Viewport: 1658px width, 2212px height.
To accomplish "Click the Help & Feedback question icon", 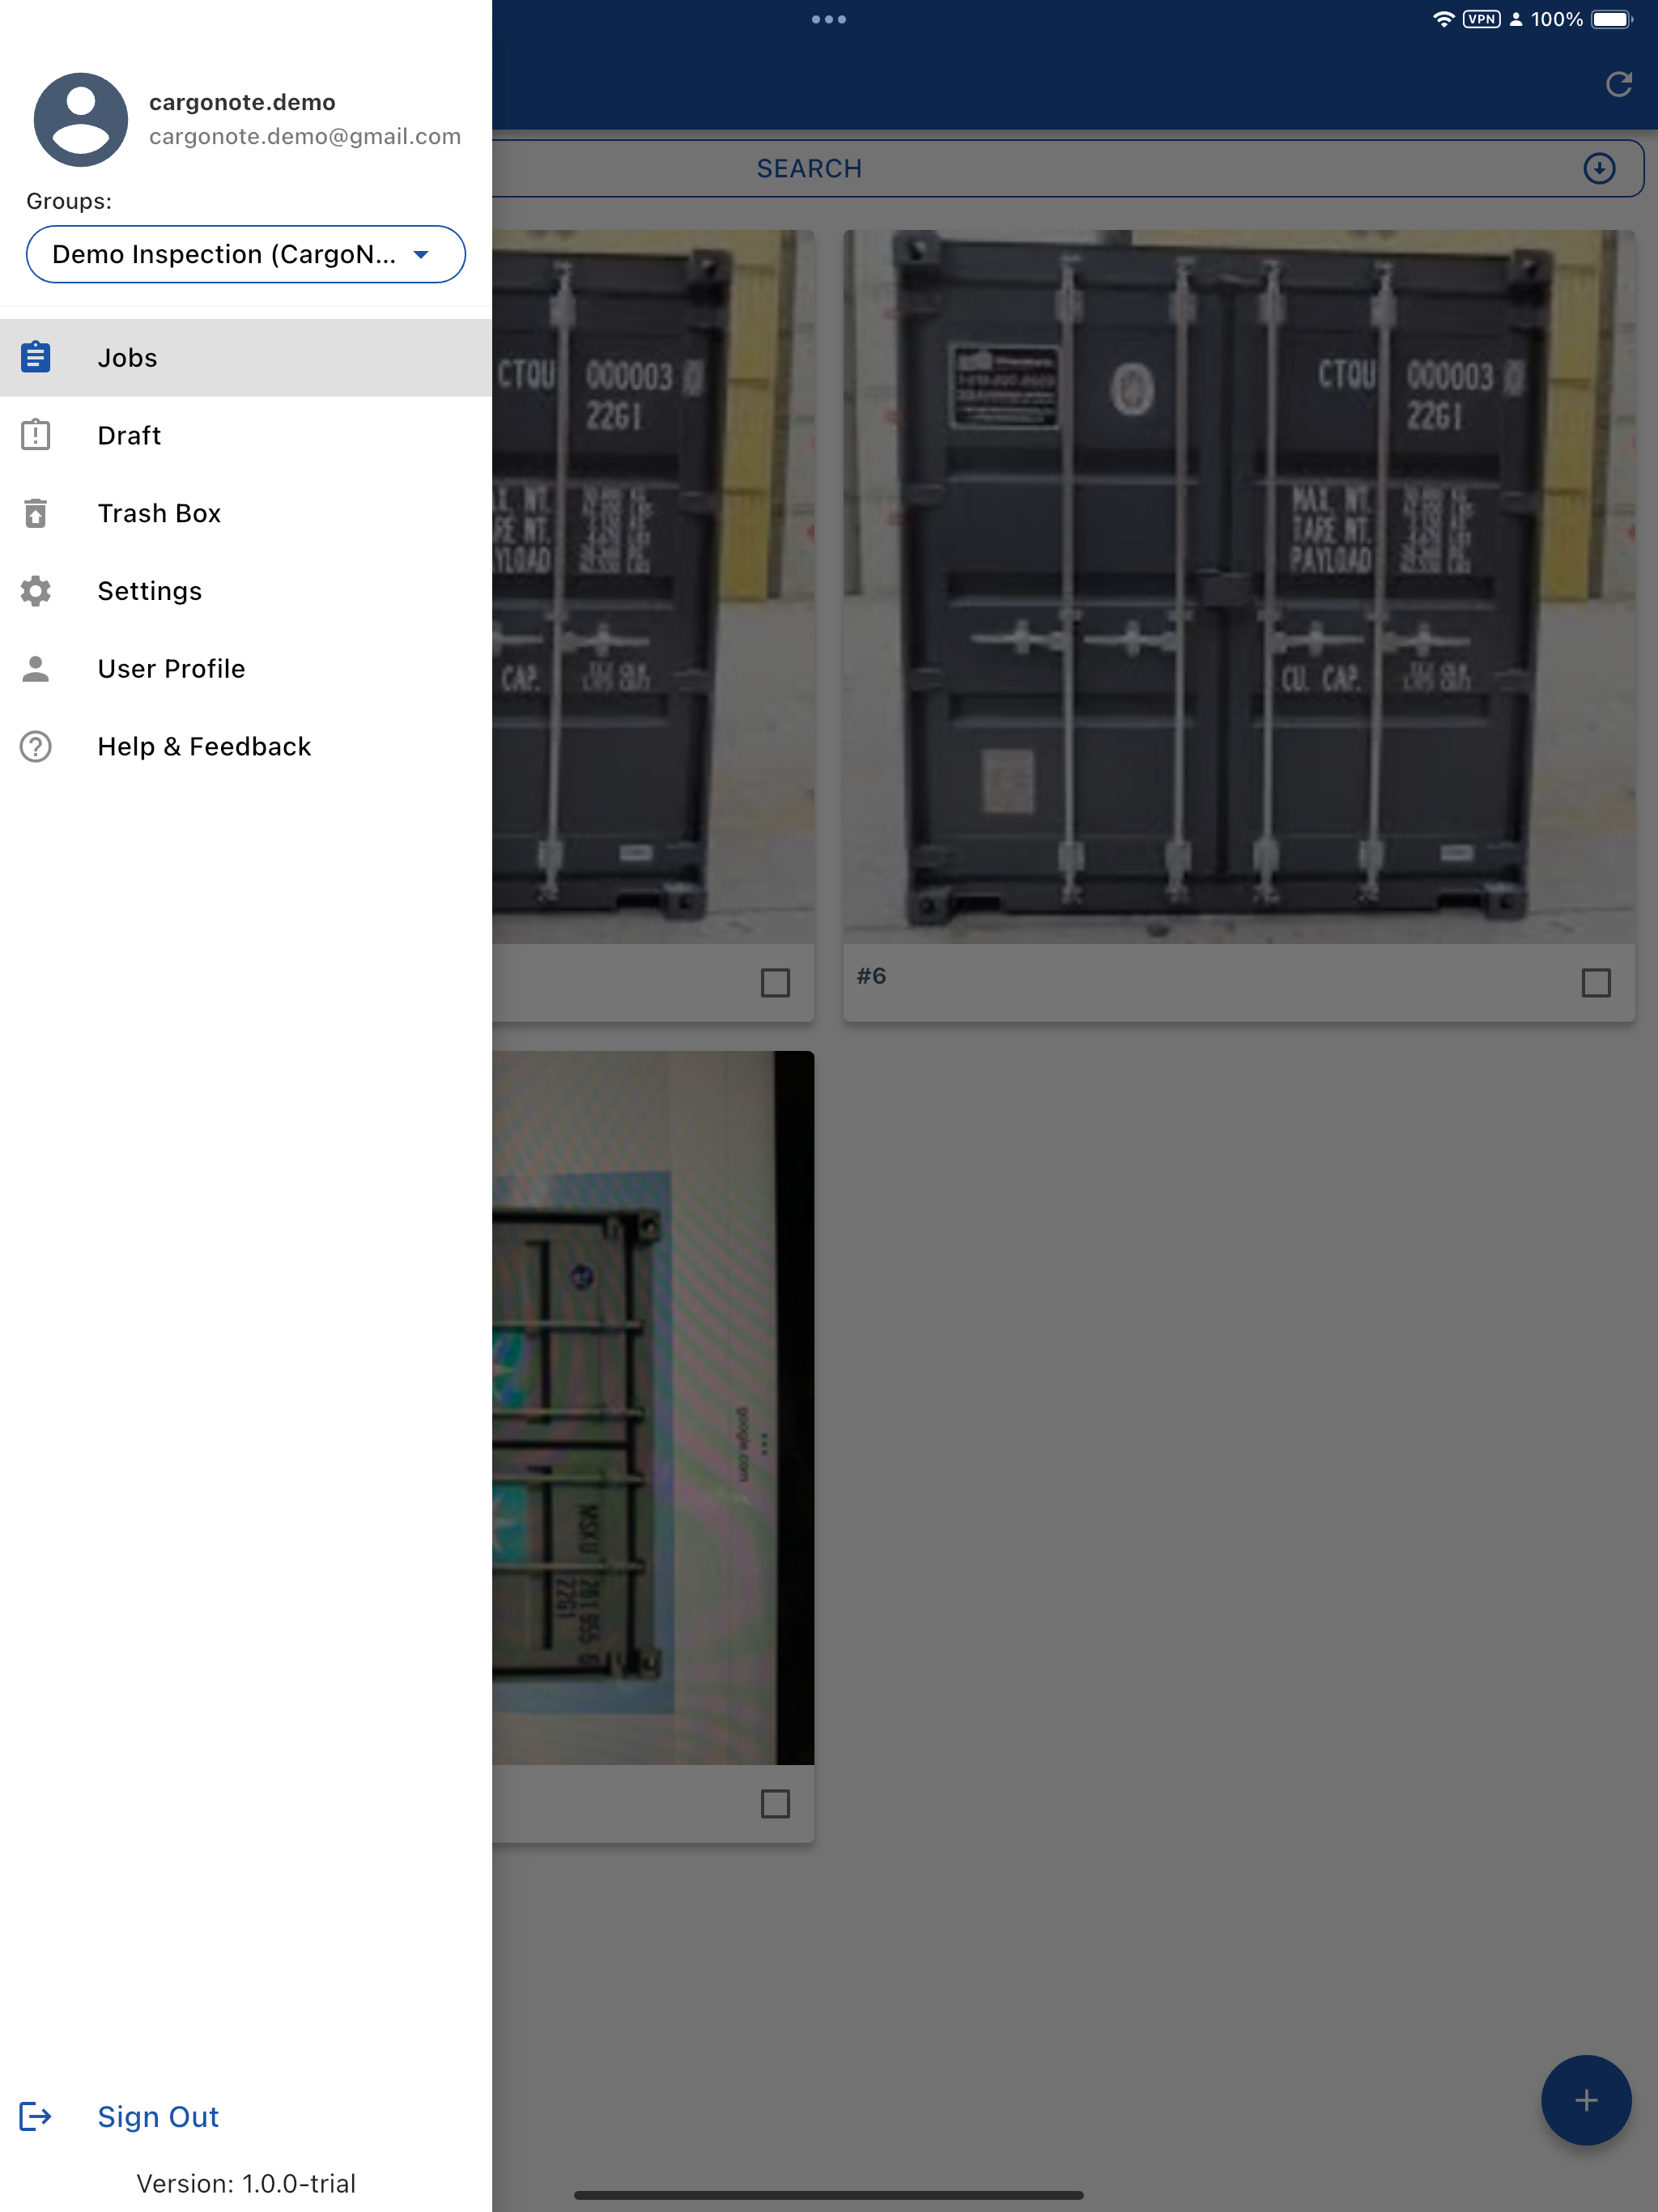I will (x=36, y=746).
